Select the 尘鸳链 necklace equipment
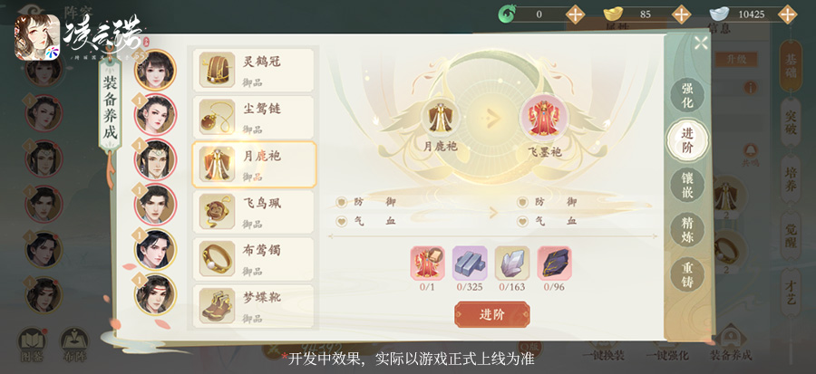This screenshot has width=816, height=374. tap(254, 117)
